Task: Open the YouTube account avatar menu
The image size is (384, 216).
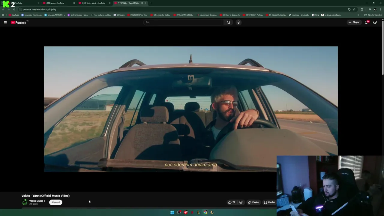Action: (375, 22)
